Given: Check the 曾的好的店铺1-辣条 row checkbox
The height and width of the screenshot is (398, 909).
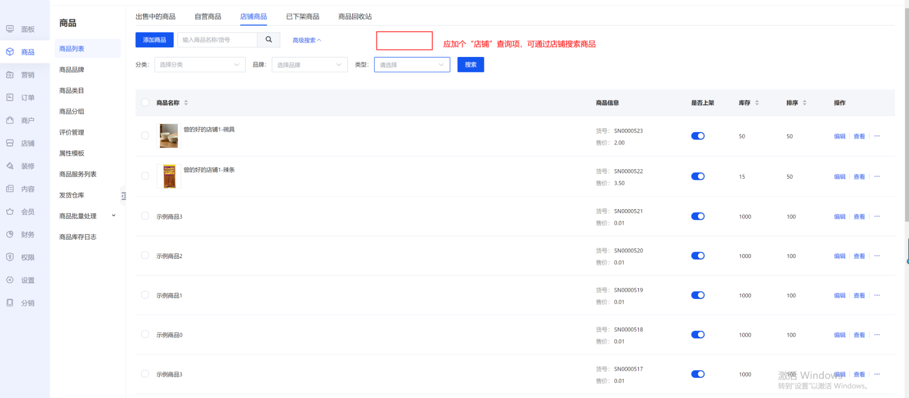Looking at the screenshot, I should (145, 176).
